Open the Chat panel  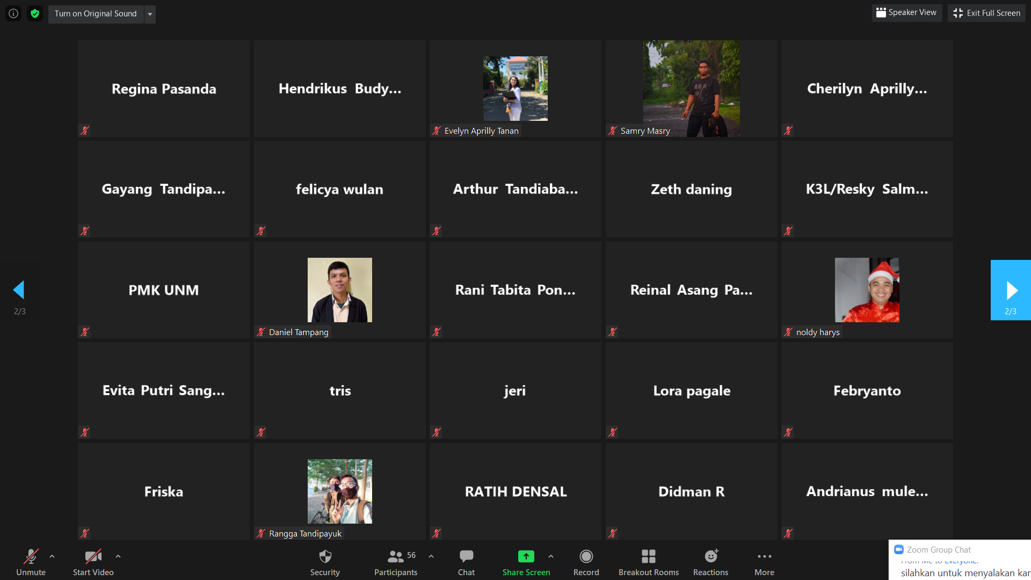[x=466, y=562]
